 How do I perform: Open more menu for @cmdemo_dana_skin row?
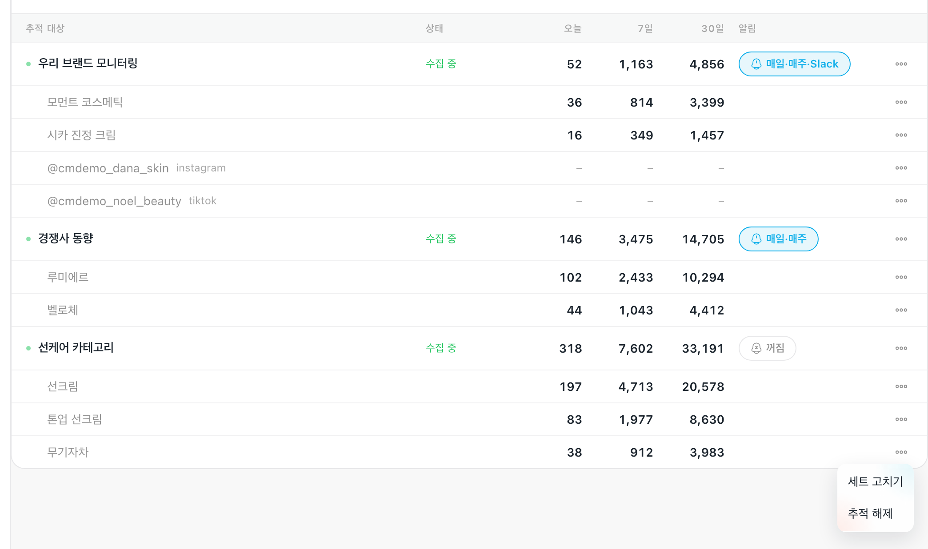(x=901, y=168)
